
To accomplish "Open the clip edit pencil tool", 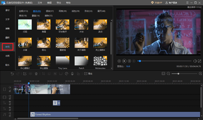I will 25,74.
